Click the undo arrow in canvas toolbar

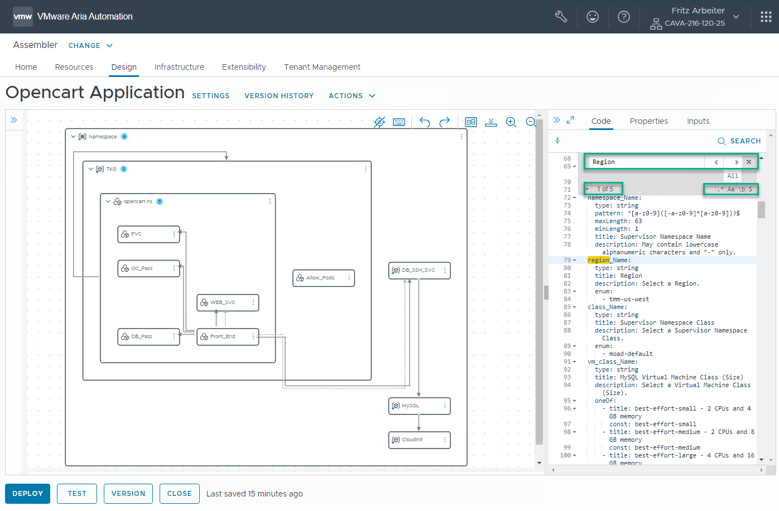(x=425, y=122)
